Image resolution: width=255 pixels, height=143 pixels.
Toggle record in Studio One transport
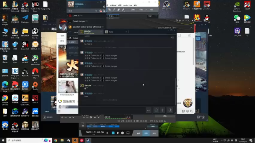coord(122,133)
